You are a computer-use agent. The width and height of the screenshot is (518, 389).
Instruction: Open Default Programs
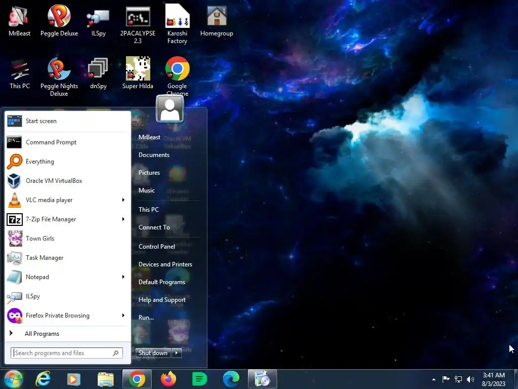click(162, 282)
